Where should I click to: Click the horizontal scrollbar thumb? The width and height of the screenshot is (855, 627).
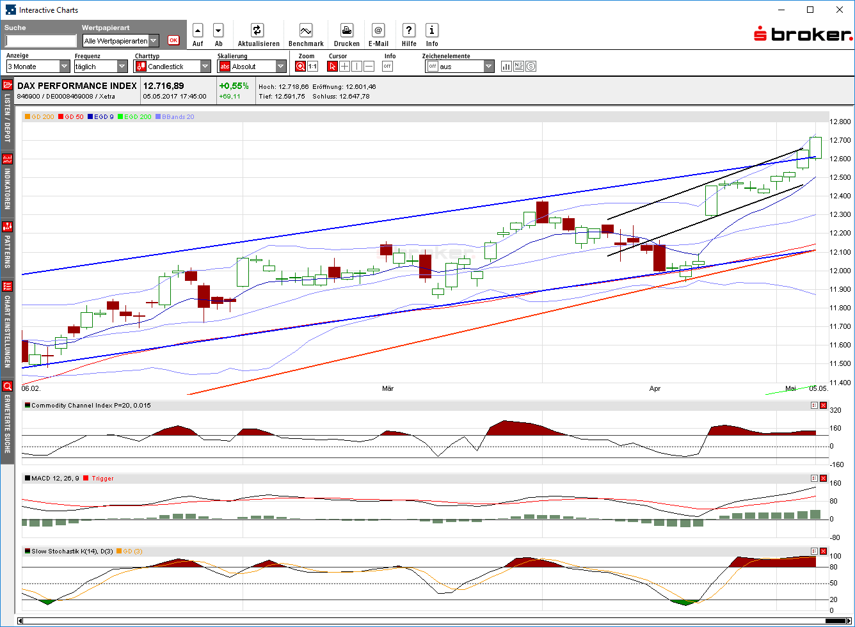pos(835,621)
